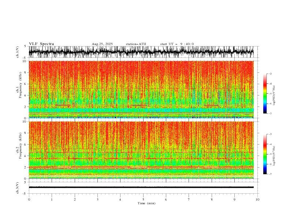Click the "-3" label on ch.1 colorbar
The width and height of the screenshot is (290, 224).
[270, 74]
